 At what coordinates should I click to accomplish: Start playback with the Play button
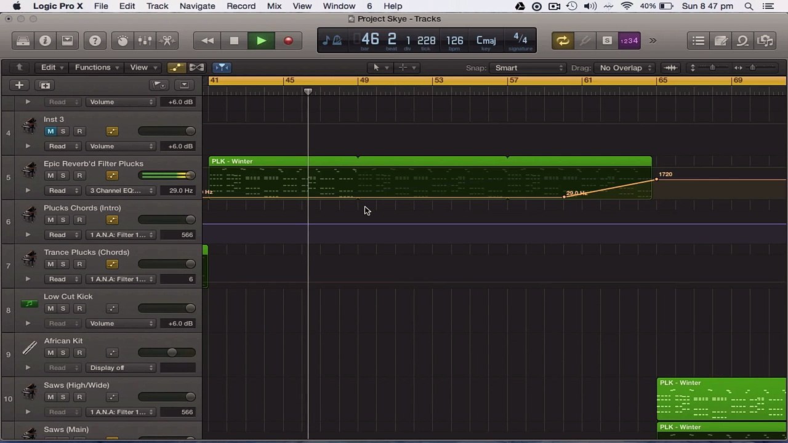click(261, 41)
